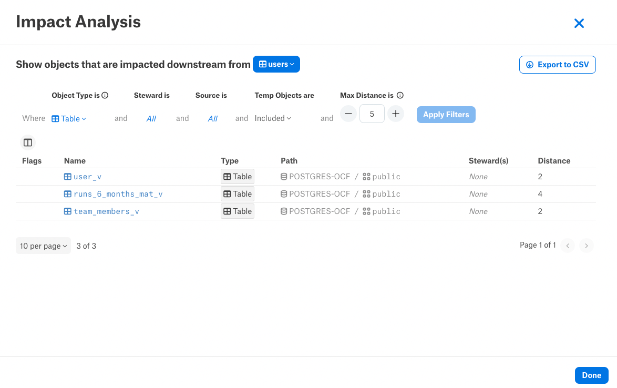Click the Done button
617x388 pixels.
point(591,375)
